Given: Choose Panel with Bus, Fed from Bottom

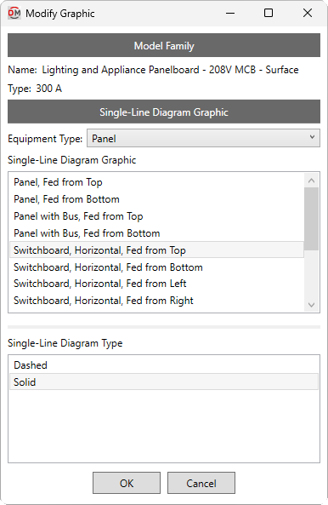Looking at the screenshot, I should (156, 233).
